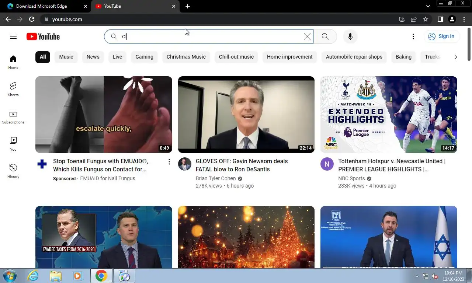This screenshot has height=283, width=472.
Task: Show more filter chips with right arrow
Action: coord(455,57)
